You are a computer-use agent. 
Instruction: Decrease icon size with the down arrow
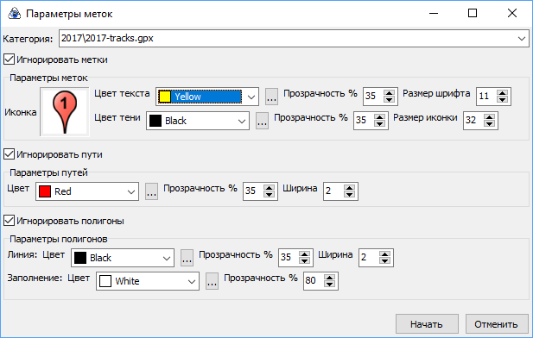click(490, 124)
